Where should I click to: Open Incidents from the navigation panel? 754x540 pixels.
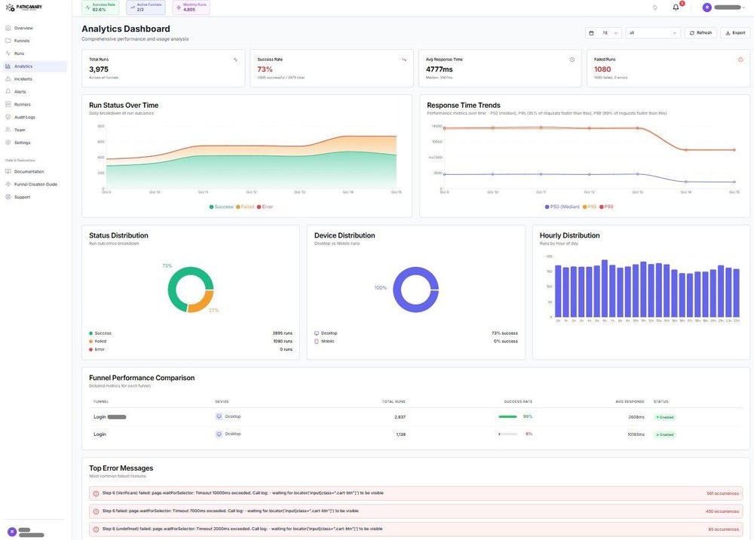[x=21, y=78]
